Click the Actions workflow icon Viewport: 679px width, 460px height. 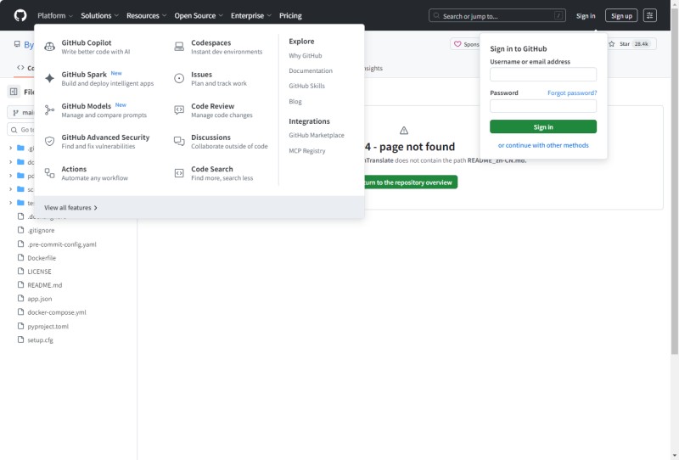click(x=49, y=173)
